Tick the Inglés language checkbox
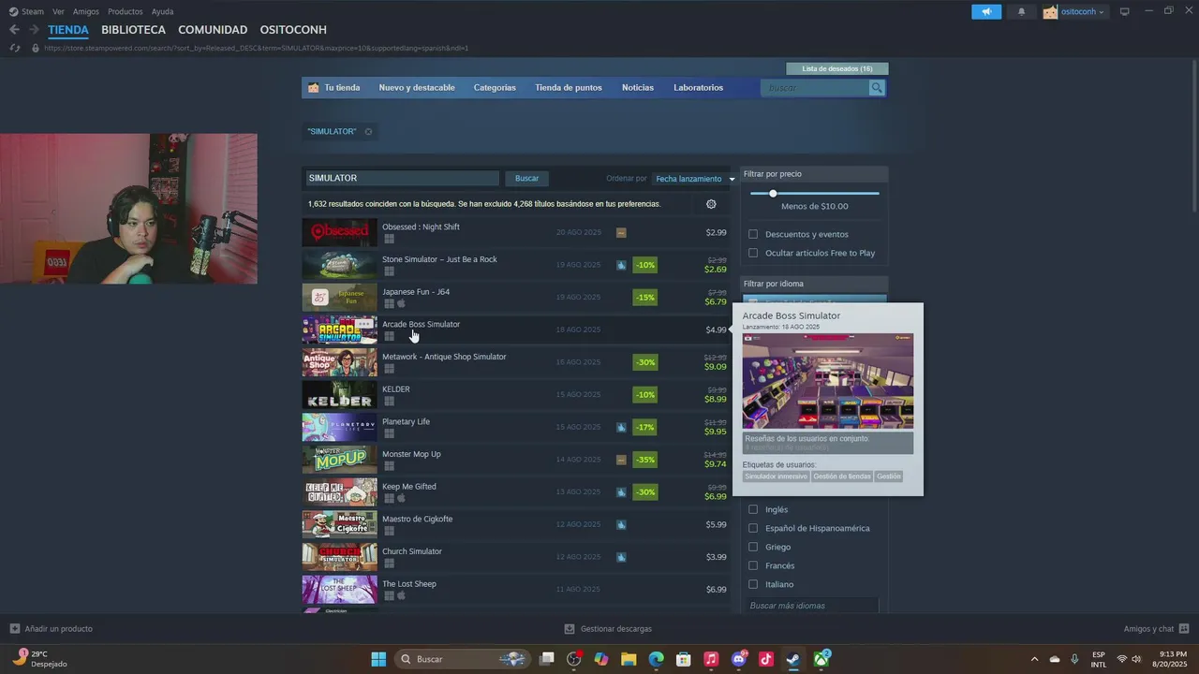Image resolution: width=1199 pixels, height=674 pixels. (753, 509)
